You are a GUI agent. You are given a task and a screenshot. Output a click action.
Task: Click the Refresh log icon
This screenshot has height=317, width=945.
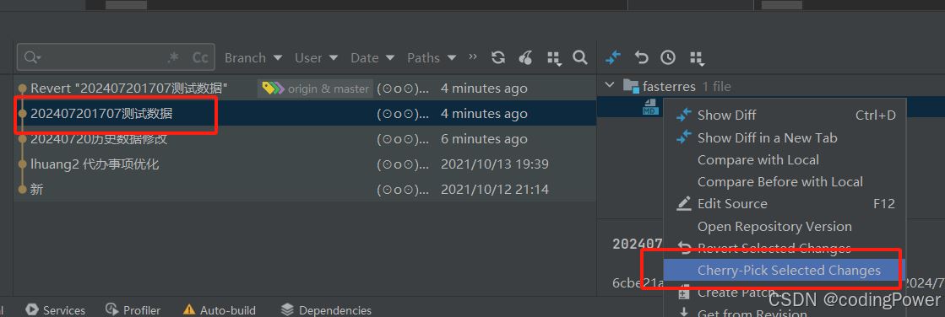(x=497, y=57)
